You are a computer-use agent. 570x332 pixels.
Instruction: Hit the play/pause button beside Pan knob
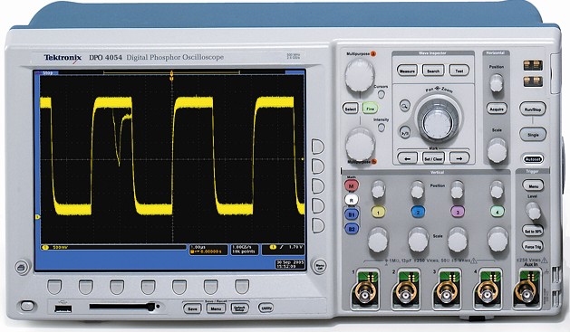tap(405, 132)
